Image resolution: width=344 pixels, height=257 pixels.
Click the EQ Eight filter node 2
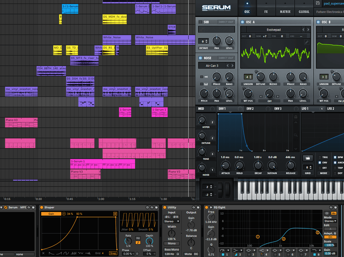point(283,239)
